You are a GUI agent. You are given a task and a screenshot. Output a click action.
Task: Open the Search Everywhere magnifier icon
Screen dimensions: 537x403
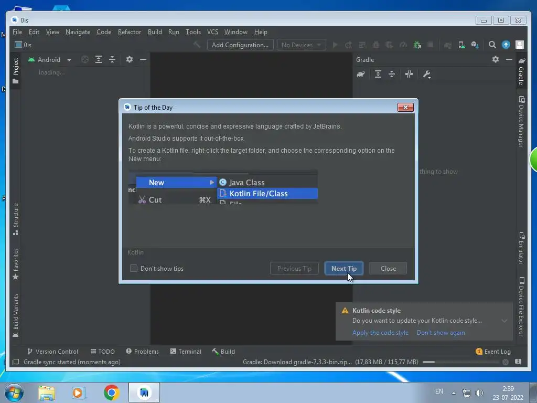click(492, 45)
